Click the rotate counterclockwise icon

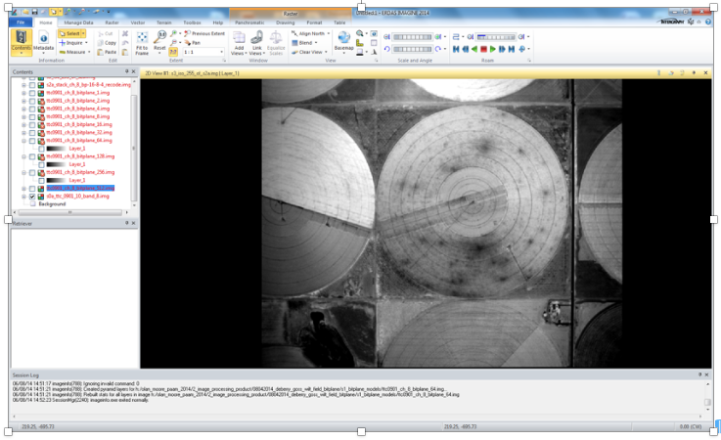386,49
